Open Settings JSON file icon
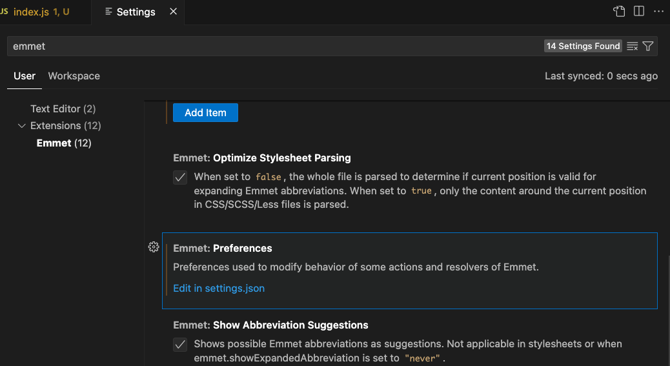This screenshot has width=670, height=366. point(619,12)
